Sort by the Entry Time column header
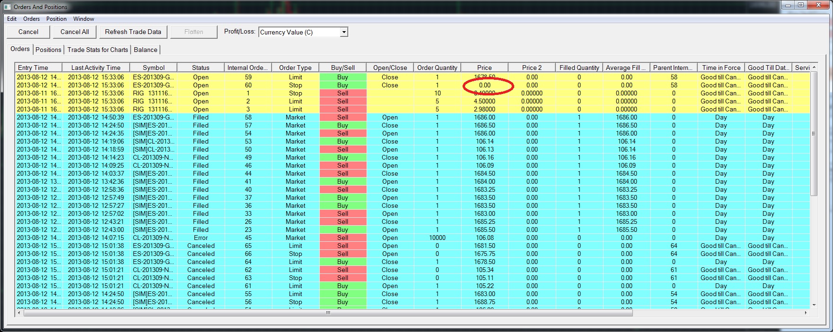Image resolution: width=833 pixels, height=332 pixels. click(33, 68)
